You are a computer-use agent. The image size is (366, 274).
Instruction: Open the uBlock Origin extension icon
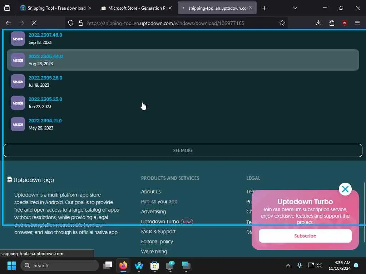click(x=344, y=23)
